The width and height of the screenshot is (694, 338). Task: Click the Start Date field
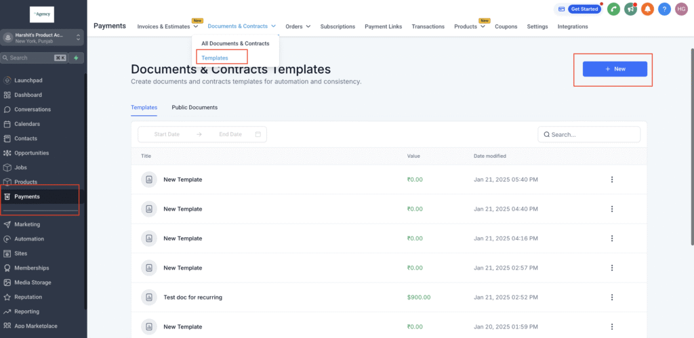click(x=167, y=134)
